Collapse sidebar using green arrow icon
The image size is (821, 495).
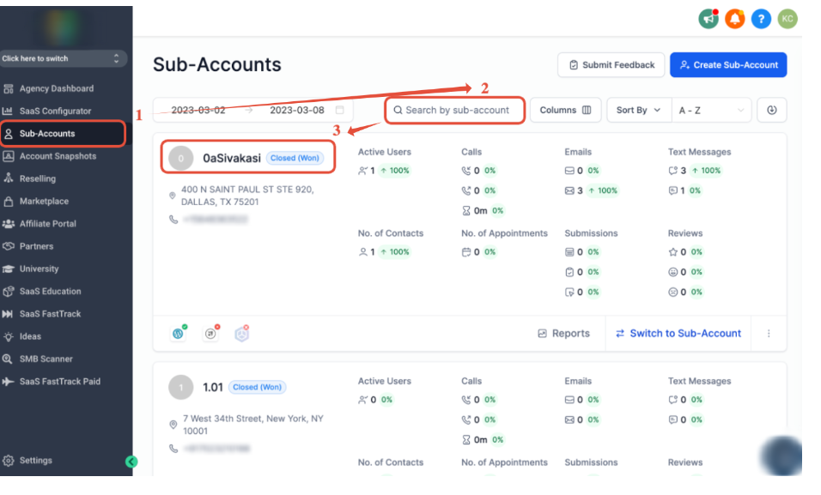(x=131, y=462)
